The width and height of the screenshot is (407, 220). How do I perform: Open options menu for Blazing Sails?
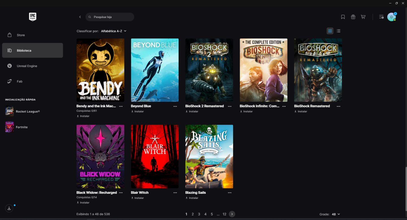click(x=230, y=193)
